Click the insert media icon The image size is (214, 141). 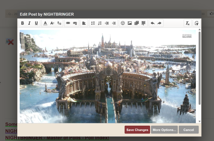click(x=137, y=23)
